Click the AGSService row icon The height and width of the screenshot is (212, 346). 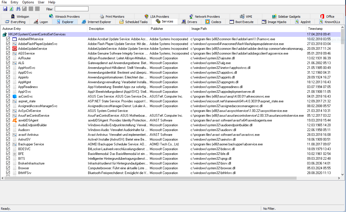pos(15,53)
